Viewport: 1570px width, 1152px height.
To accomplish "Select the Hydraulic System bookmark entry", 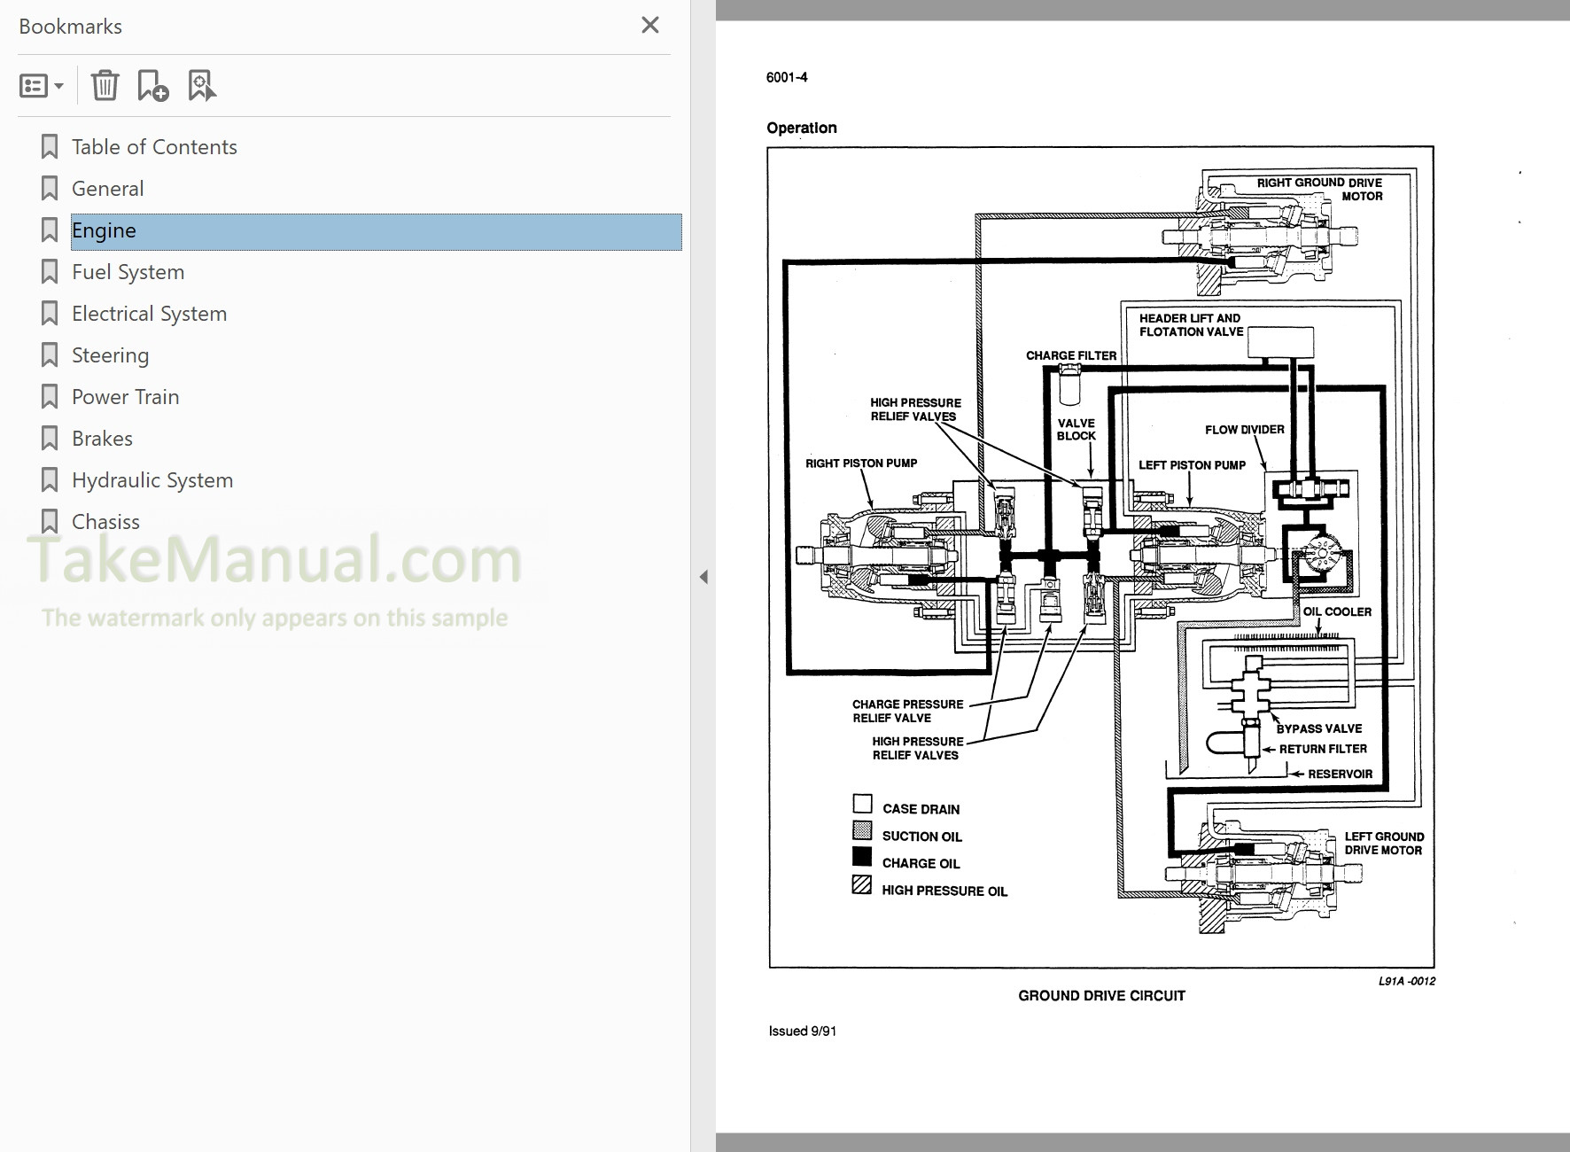I will point(152,479).
